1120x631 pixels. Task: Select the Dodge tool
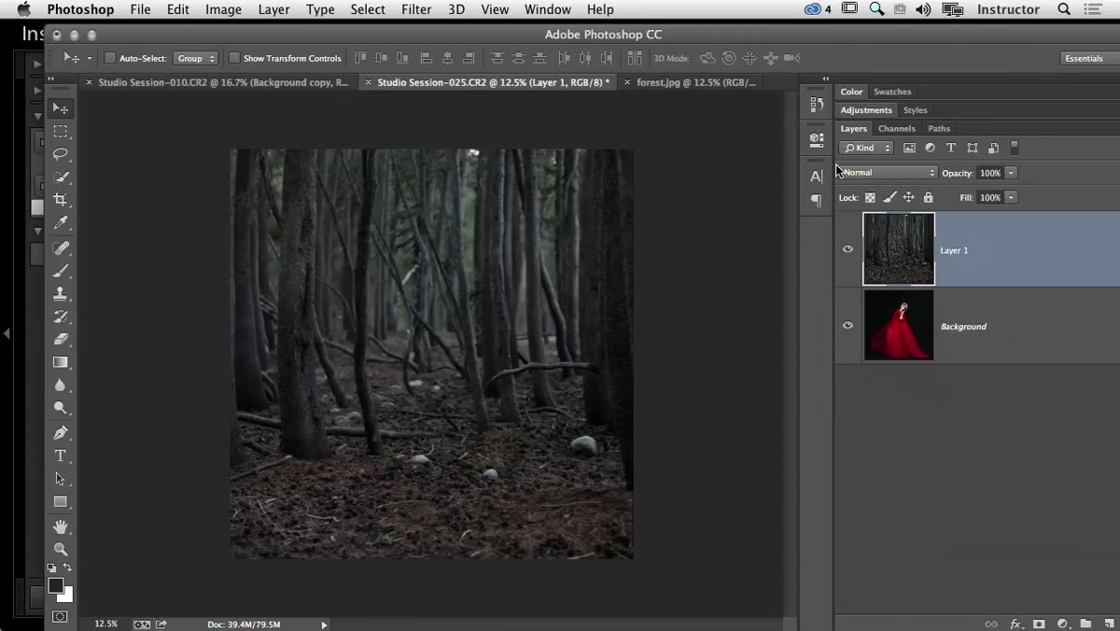[61, 408]
